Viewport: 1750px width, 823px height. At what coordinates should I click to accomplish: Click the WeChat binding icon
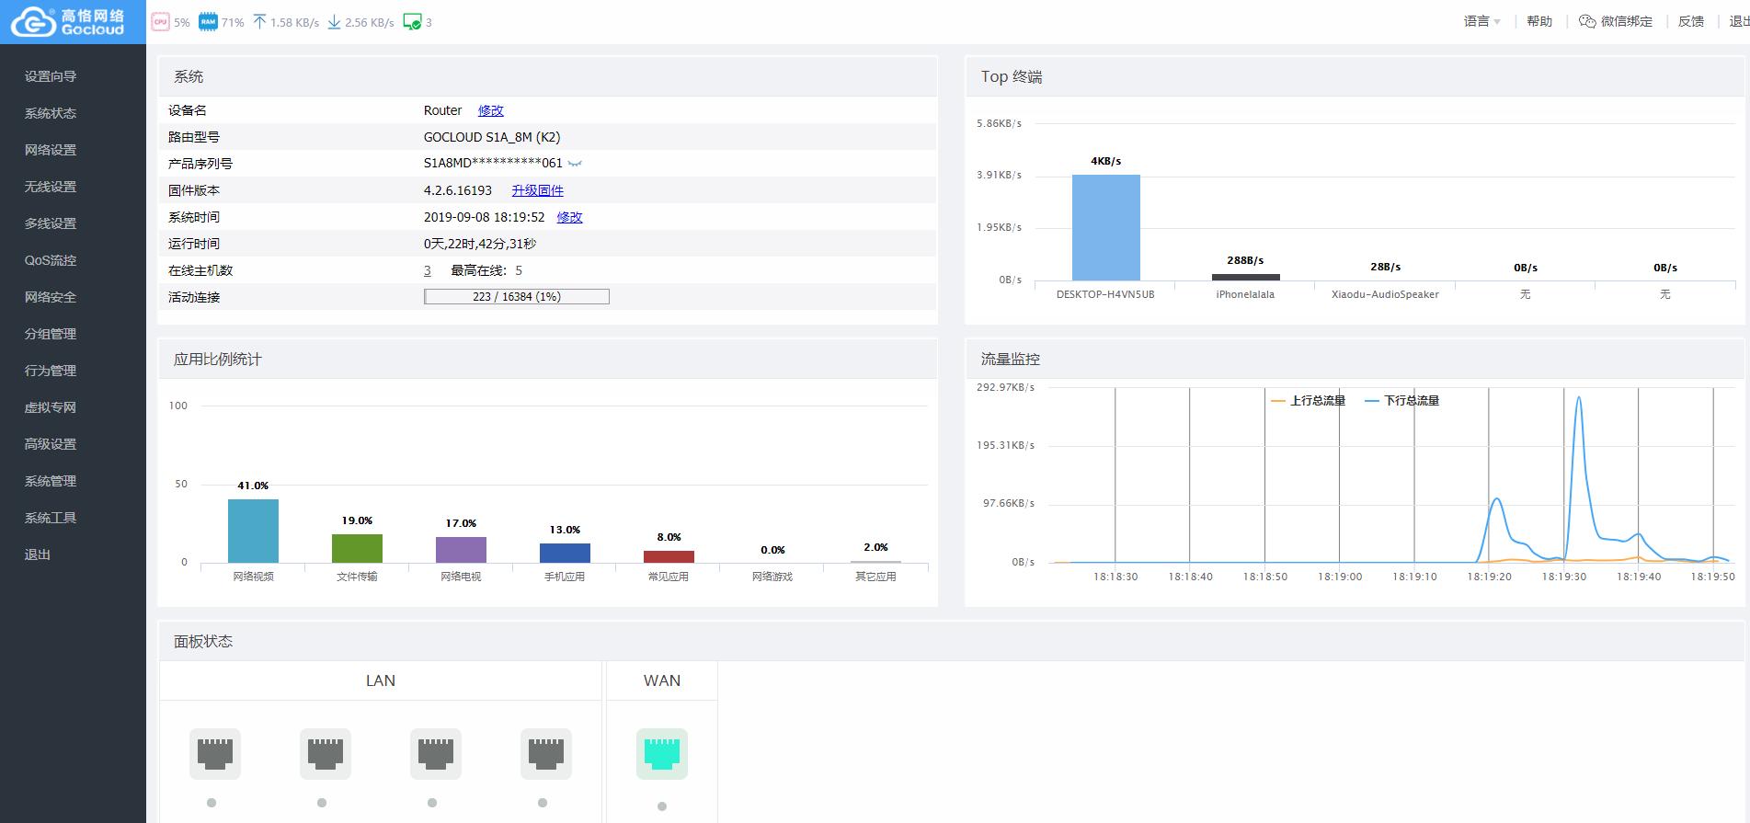coord(1587,21)
